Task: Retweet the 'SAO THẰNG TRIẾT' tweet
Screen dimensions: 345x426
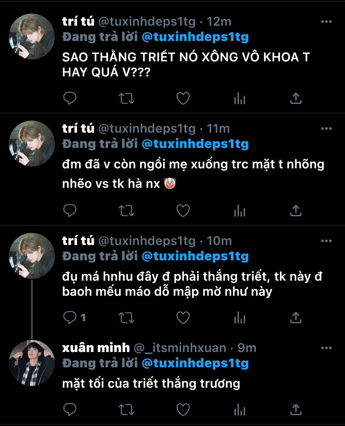Action: (x=126, y=98)
